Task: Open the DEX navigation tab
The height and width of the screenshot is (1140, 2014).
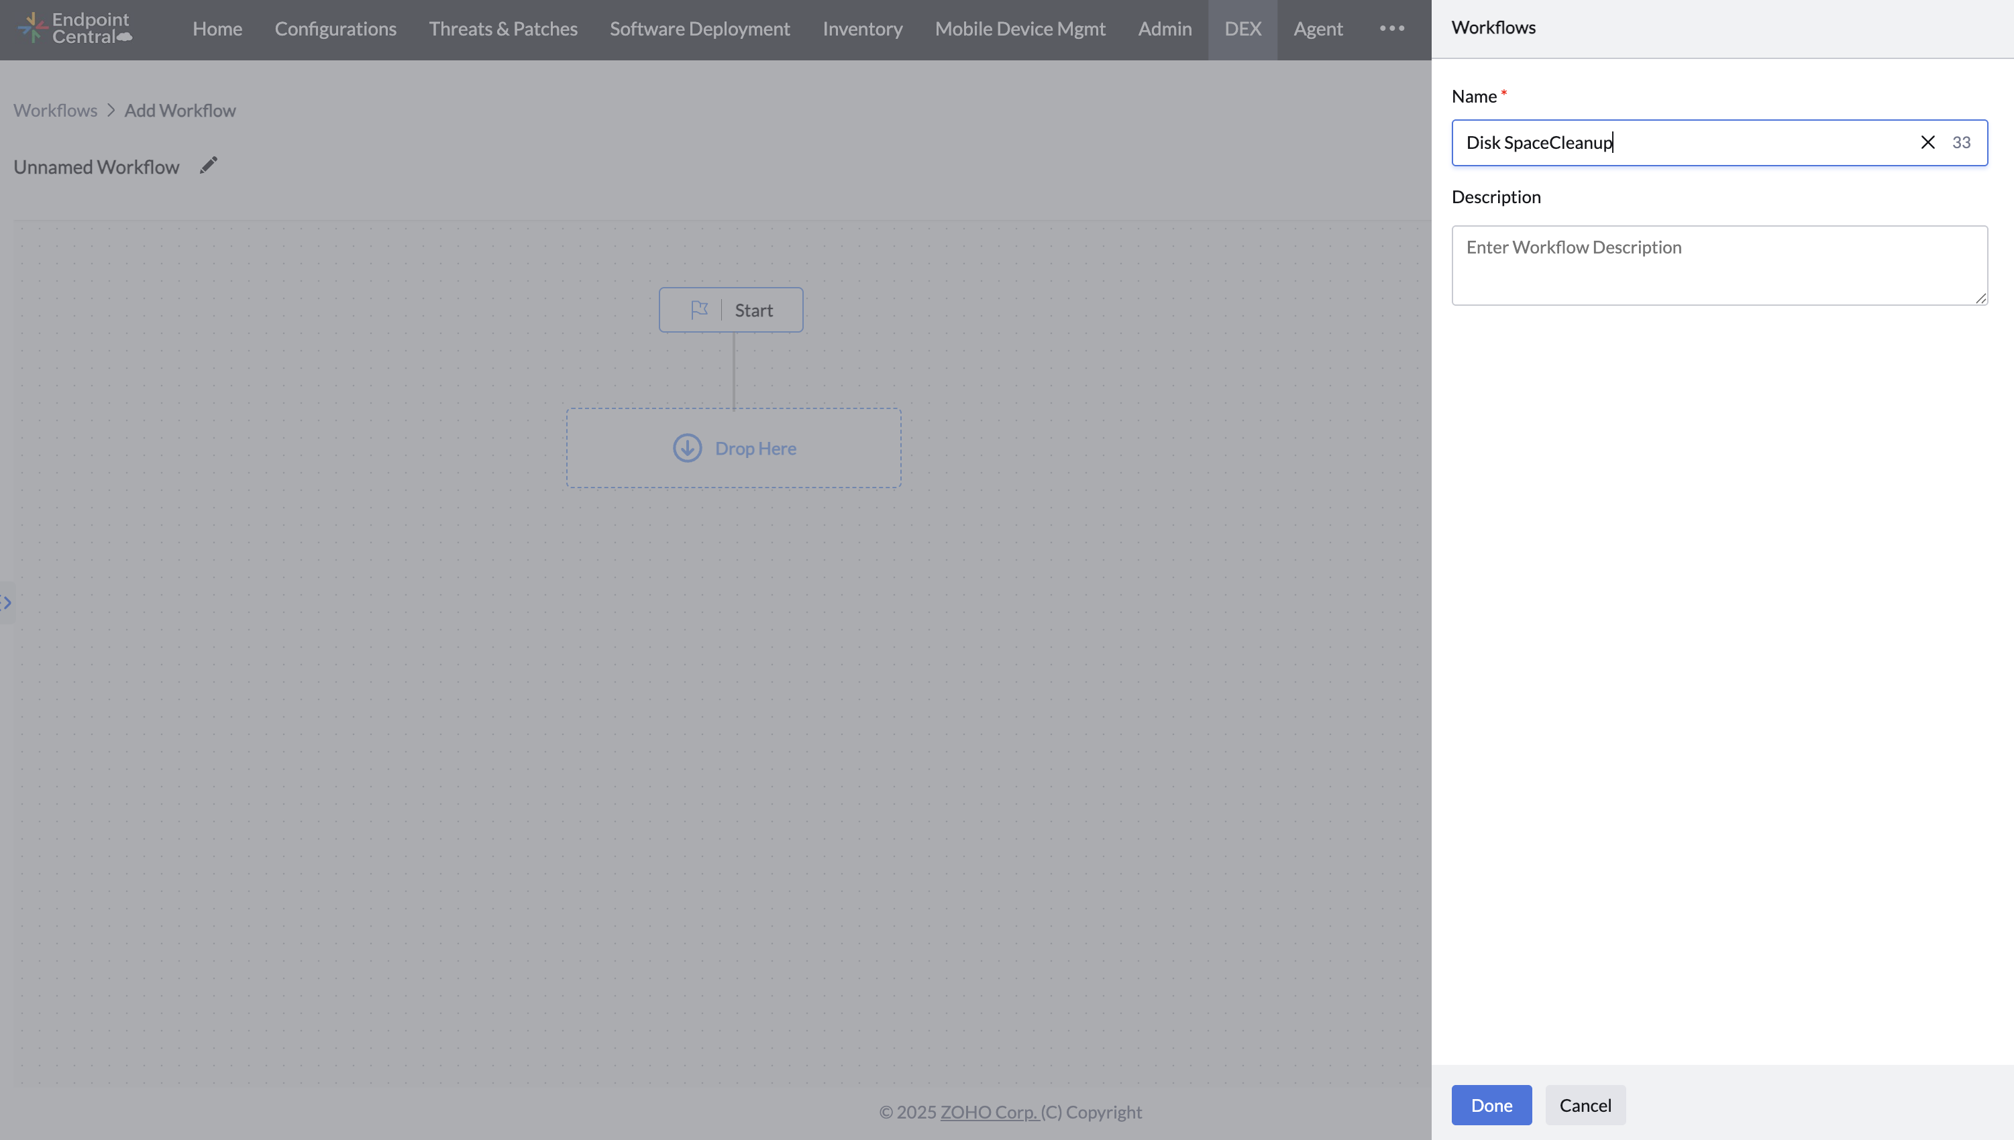Action: 1242,28
